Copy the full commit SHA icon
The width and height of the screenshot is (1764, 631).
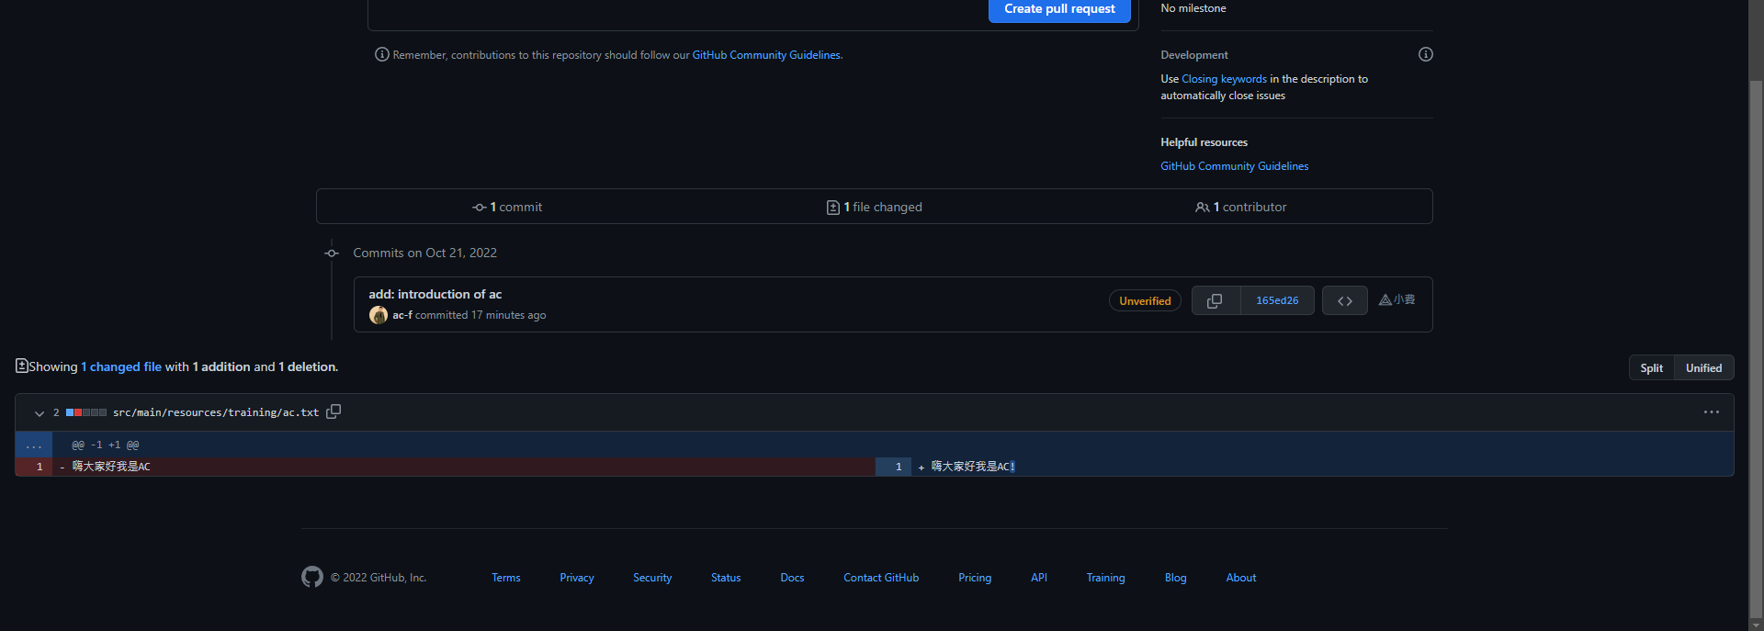pos(1215,300)
